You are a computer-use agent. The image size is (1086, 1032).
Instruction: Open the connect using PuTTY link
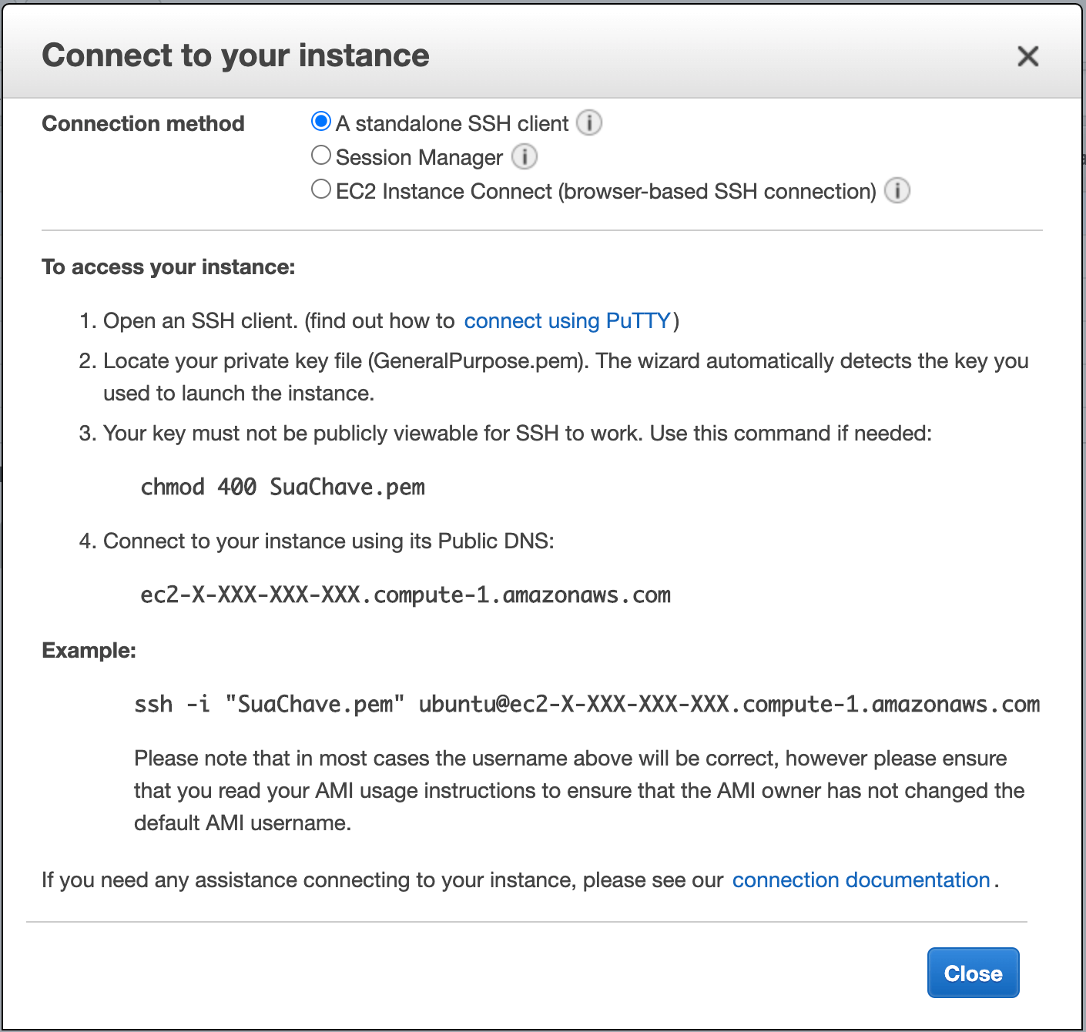pyautogui.click(x=568, y=321)
